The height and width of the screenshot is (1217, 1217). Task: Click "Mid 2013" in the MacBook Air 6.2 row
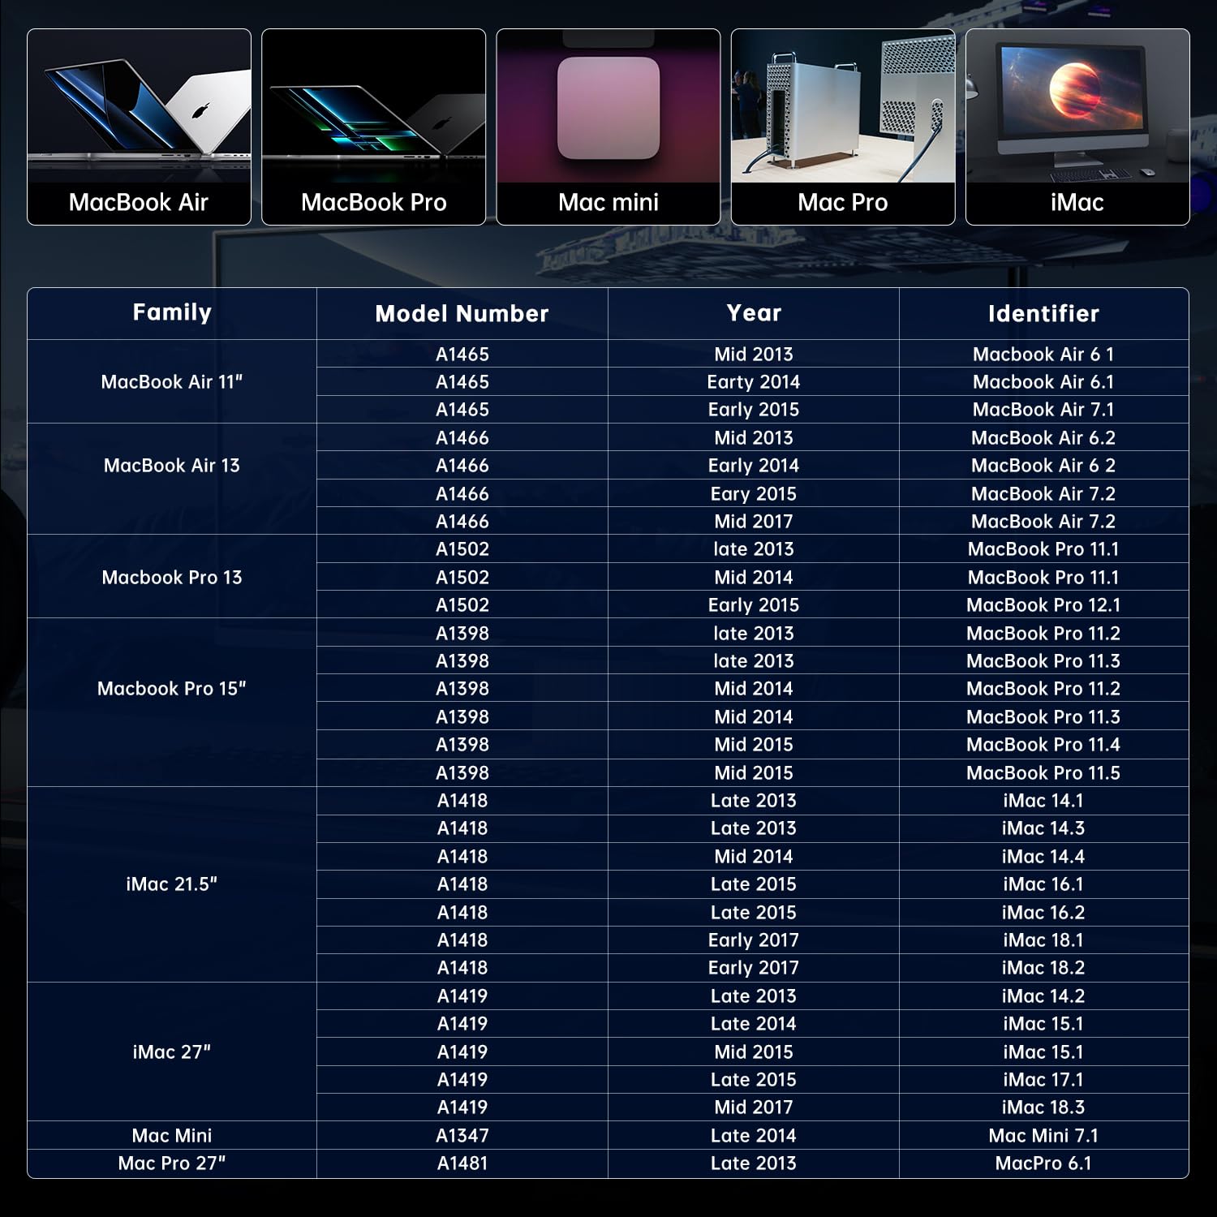(754, 437)
